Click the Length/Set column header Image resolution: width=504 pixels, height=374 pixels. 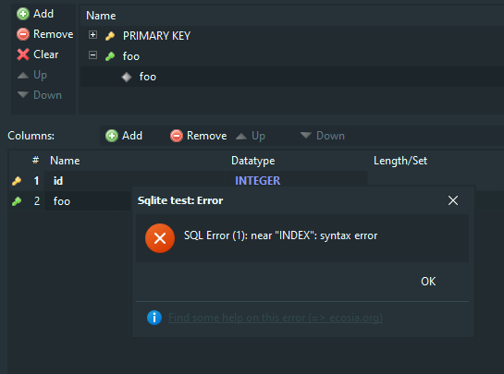[400, 161]
